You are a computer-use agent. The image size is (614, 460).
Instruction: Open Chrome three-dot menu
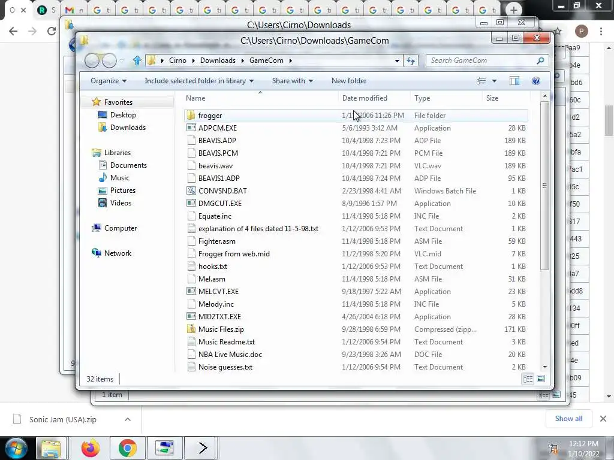(x=601, y=31)
